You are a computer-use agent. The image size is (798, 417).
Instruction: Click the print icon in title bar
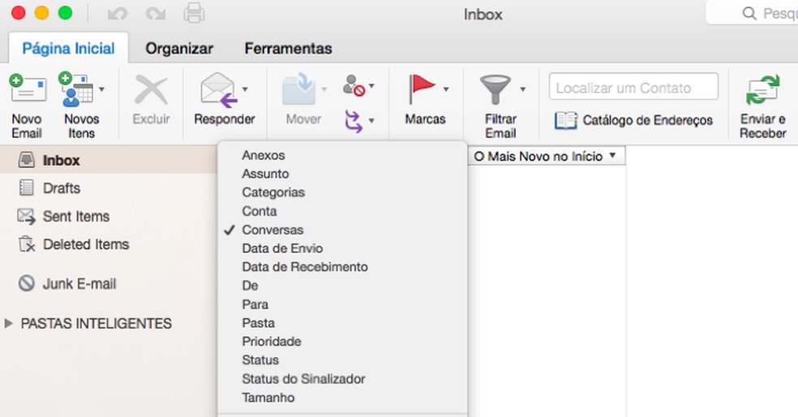[194, 13]
